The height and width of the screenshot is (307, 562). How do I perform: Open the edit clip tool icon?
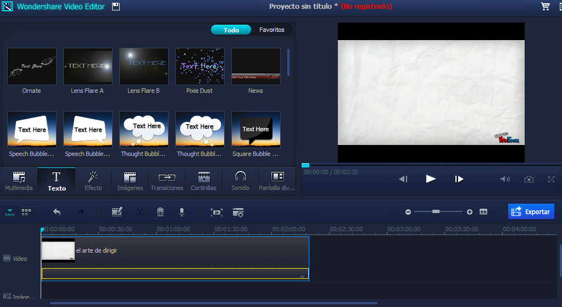click(117, 212)
